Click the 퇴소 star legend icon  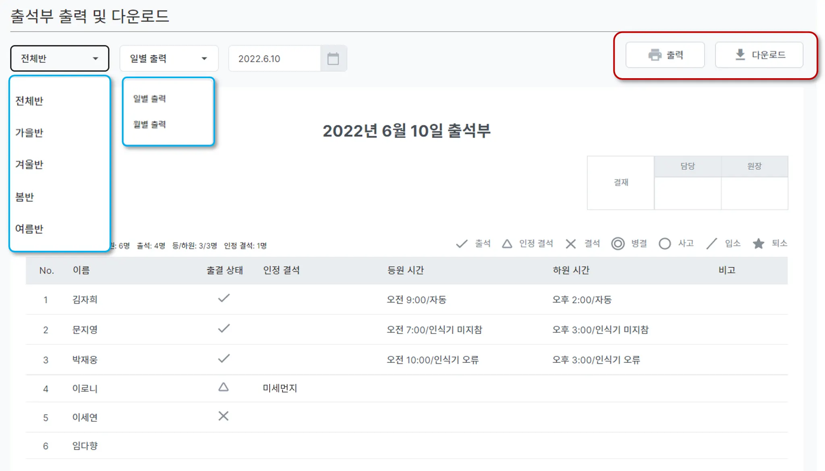[x=758, y=244]
